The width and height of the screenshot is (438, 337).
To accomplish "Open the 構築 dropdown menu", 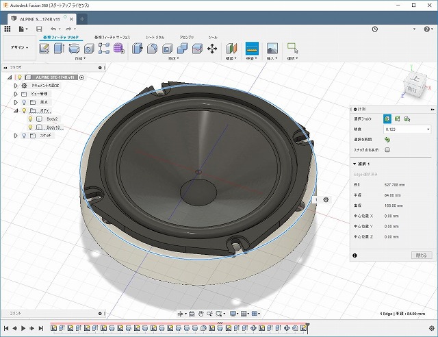I will point(231,58).
